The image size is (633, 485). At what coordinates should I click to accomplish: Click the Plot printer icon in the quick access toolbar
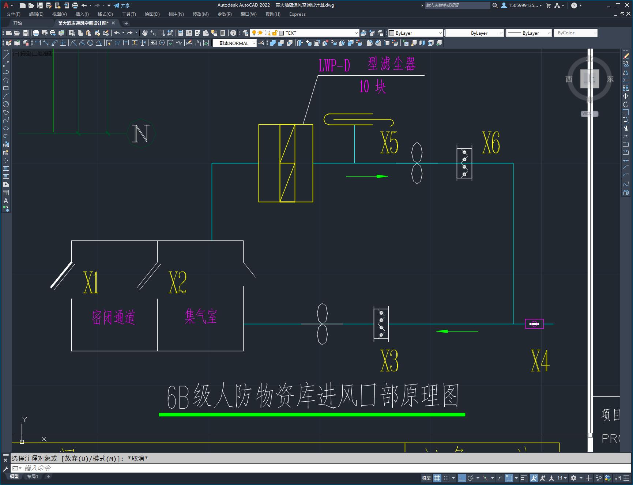[75, 5]
